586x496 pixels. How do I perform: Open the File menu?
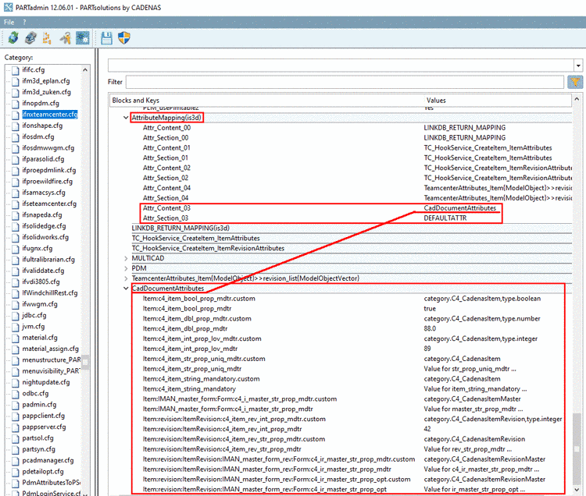[x=9, y=23]
